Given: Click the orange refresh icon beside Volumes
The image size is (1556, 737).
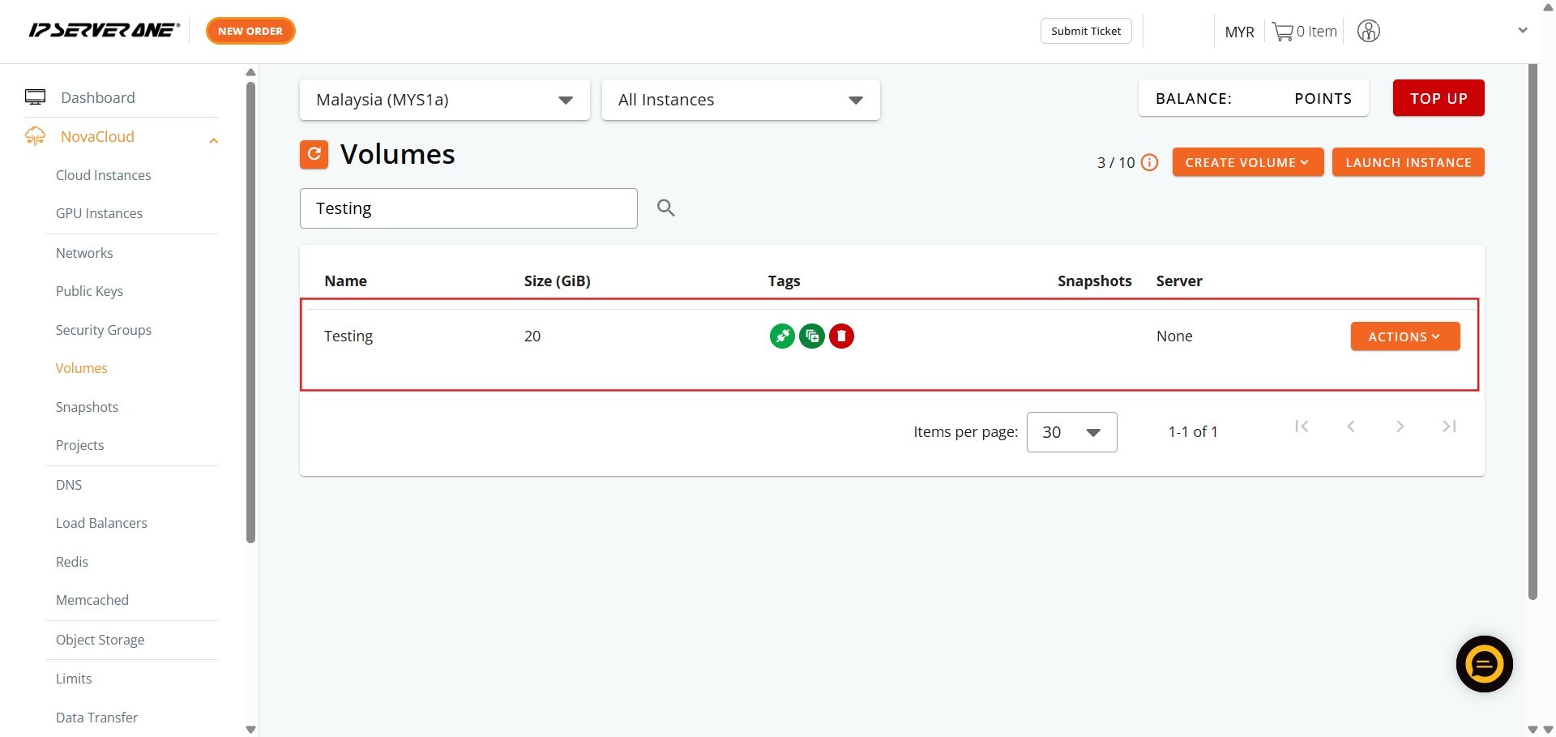Looking at the screenshot, I should click(314, 154).
